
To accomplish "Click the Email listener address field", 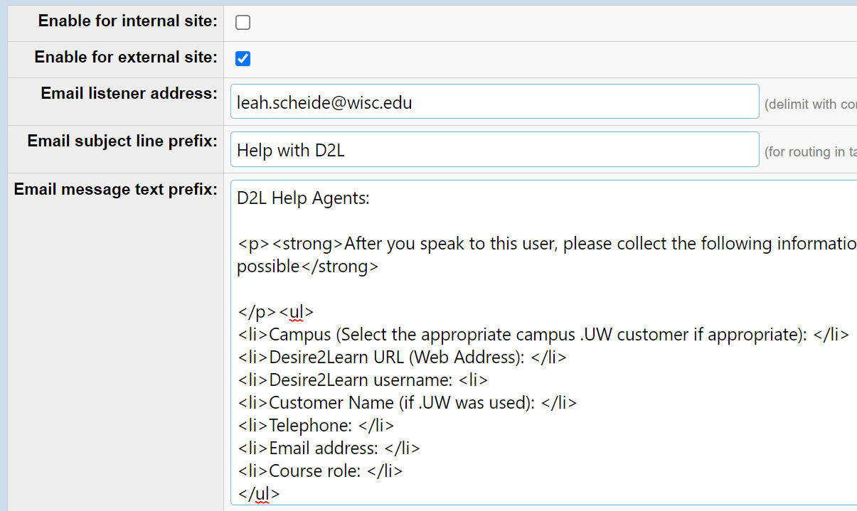I will (x=495, y=102).
